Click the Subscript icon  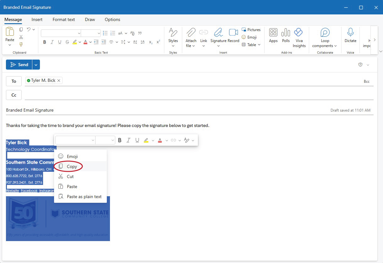pyautogui.click(x=151, y=42)
